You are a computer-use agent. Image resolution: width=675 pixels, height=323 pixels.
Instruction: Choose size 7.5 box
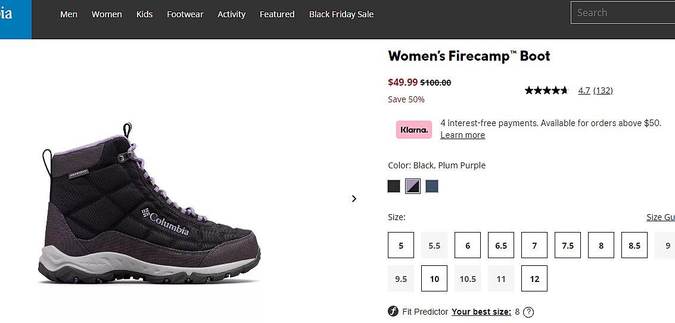568,245
